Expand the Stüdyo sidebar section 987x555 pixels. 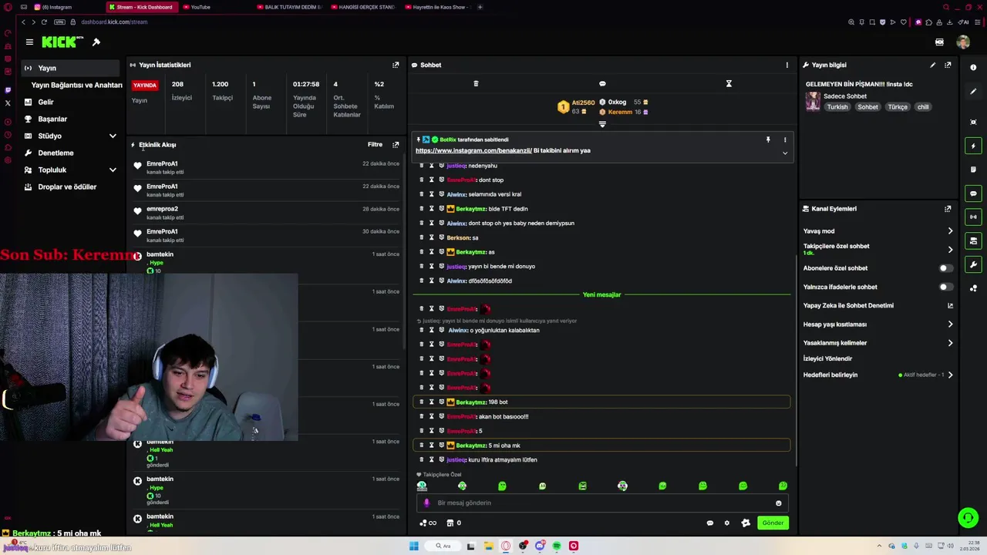coord(113,136)
